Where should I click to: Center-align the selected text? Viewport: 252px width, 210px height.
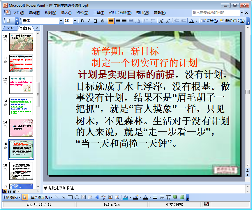pos(118,21)
